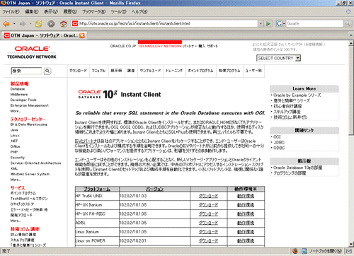The image size is (354, 256).
Task: Open the Middleware sidebar link
Action: (19, 94)
